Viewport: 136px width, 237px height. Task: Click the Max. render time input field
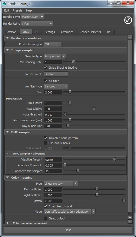pyautogui.click(x=53, y=120)
